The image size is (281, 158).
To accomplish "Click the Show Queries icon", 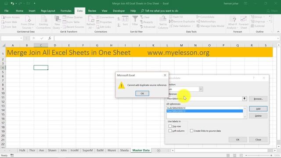I will 65,17.
